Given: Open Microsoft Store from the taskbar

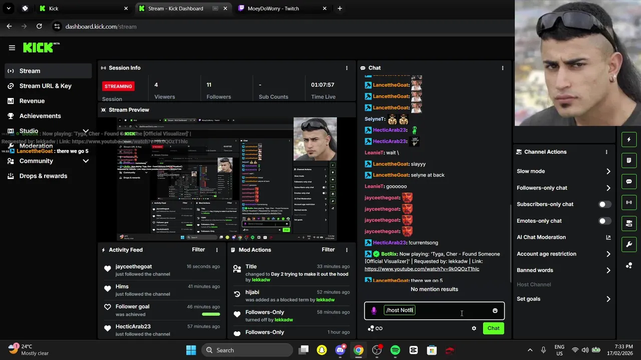Looking at the screenshot, I should click(x=432, y=350).
